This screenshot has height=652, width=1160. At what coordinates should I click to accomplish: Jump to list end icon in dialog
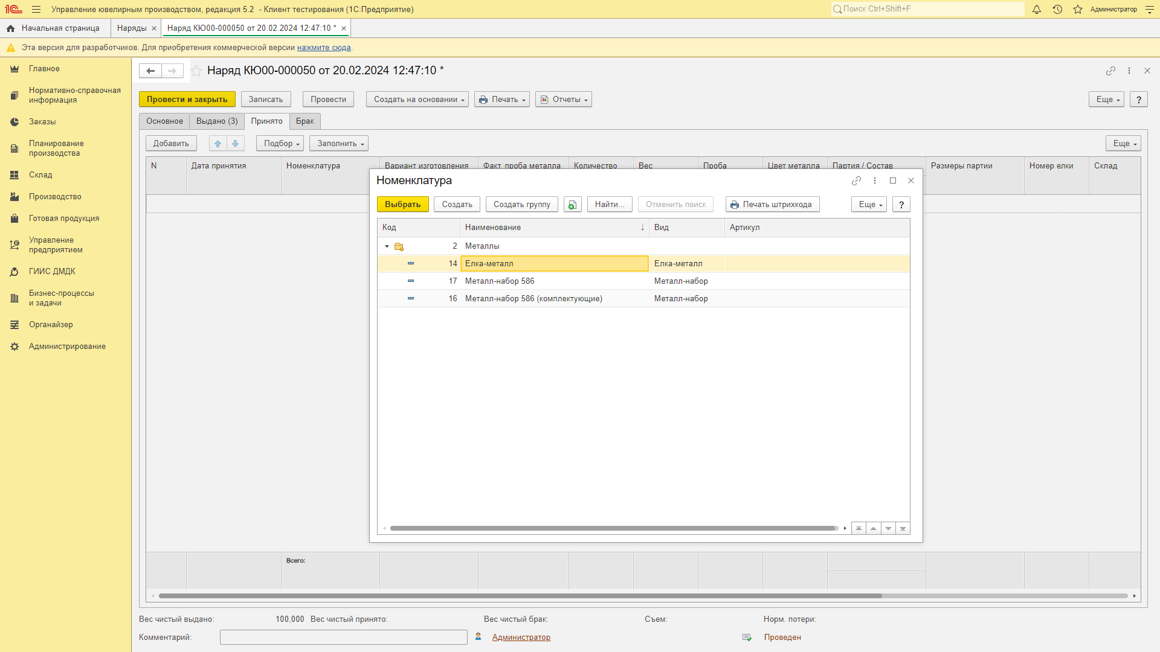pos(903,529)
